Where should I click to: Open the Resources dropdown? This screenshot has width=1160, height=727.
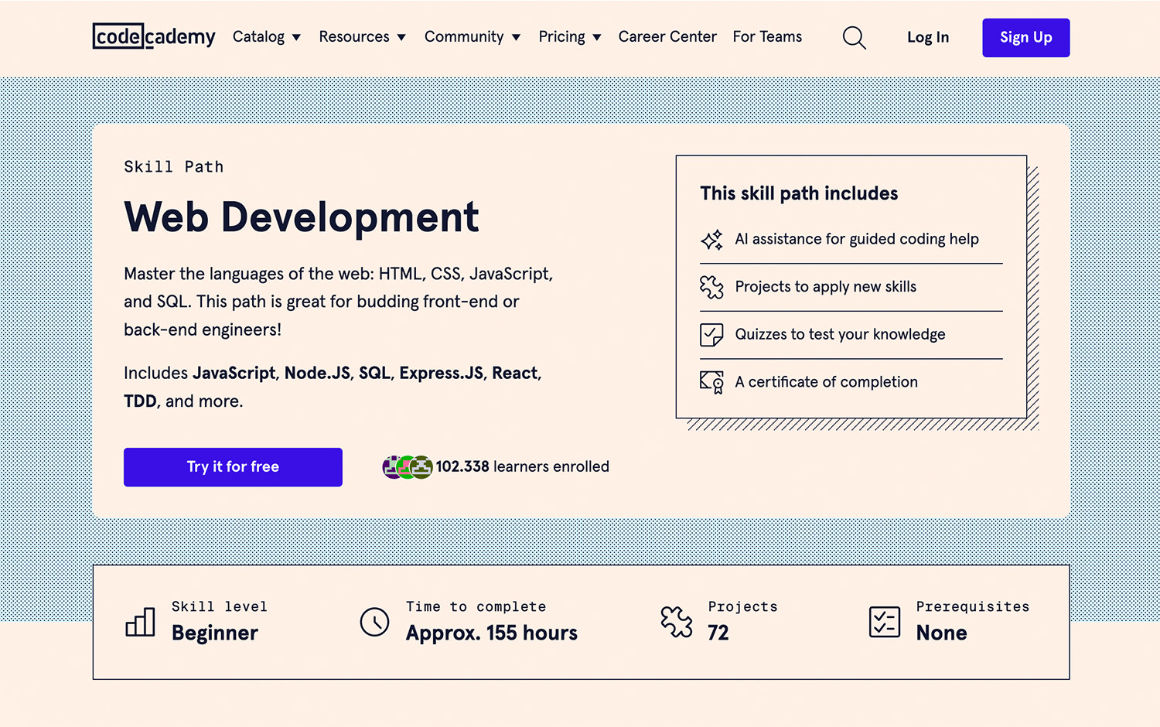[x=362, y=37]
